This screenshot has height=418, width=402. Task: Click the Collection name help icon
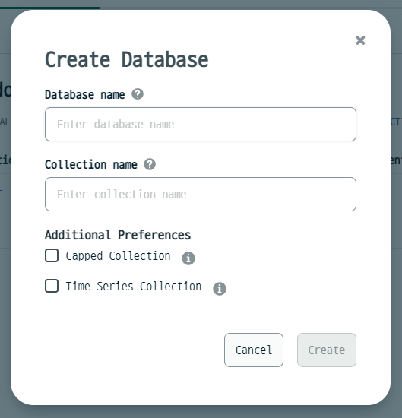150,164
